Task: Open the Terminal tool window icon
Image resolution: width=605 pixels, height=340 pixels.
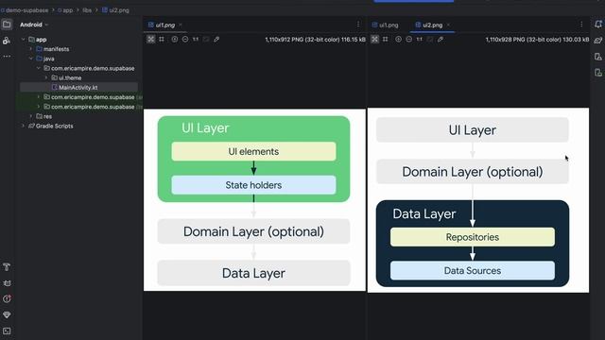Action: [x=7, y=331]
